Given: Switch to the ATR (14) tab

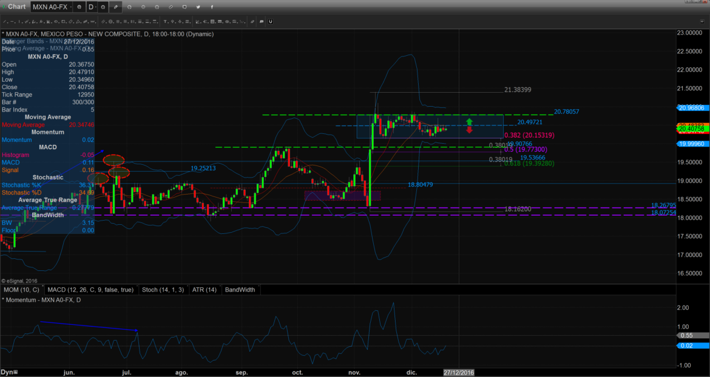Looking at the screenshot, I should [205, 290].
